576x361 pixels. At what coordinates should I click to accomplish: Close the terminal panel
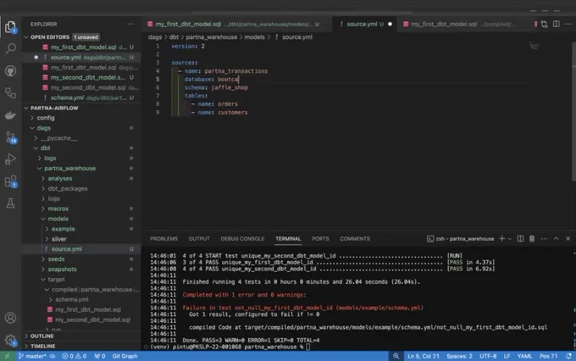(568, 239)
